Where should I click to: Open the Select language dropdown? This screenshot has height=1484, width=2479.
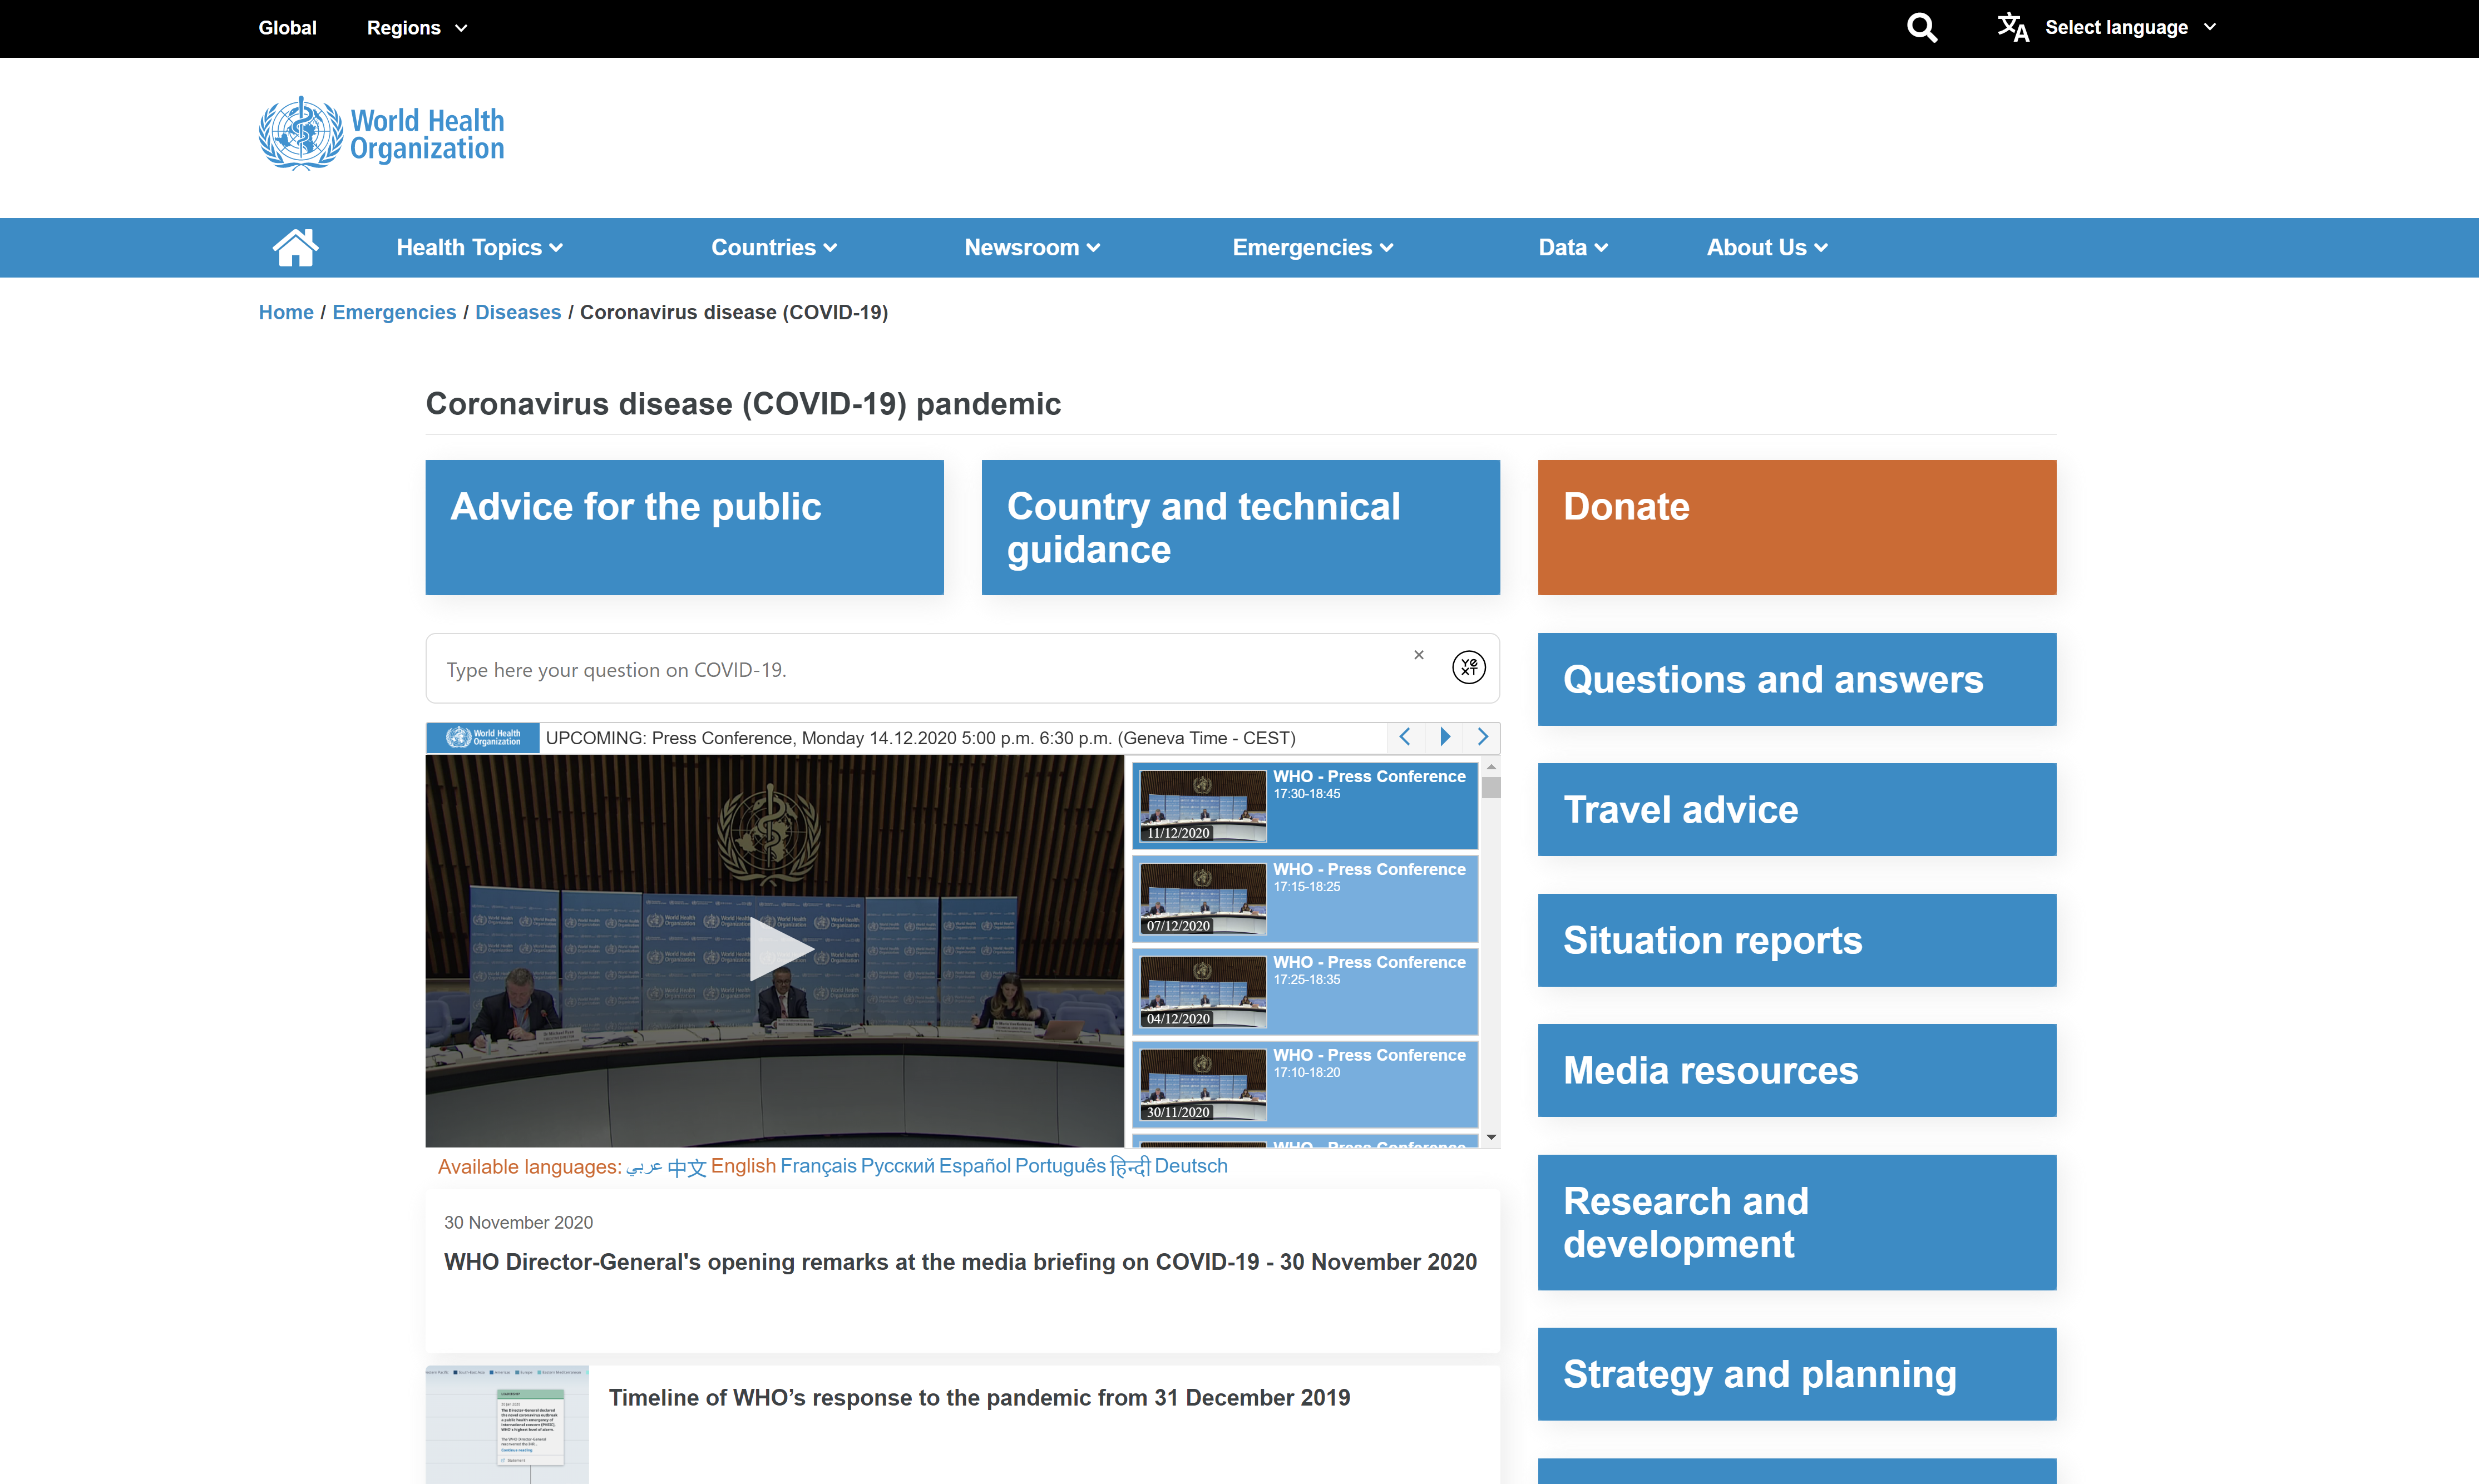[x=2129, y=27]
